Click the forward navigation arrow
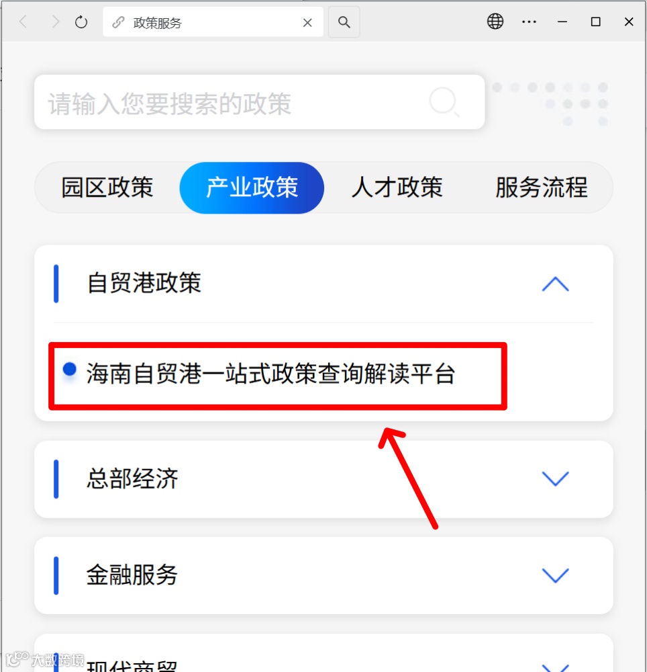 (x=55, y=22)
